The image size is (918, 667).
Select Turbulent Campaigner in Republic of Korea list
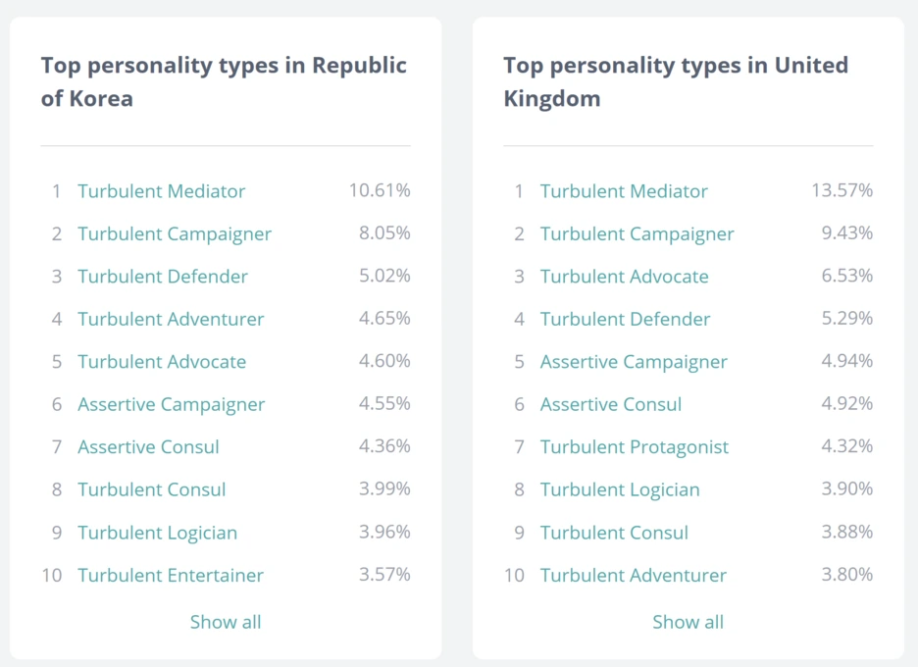click(174, 233)
